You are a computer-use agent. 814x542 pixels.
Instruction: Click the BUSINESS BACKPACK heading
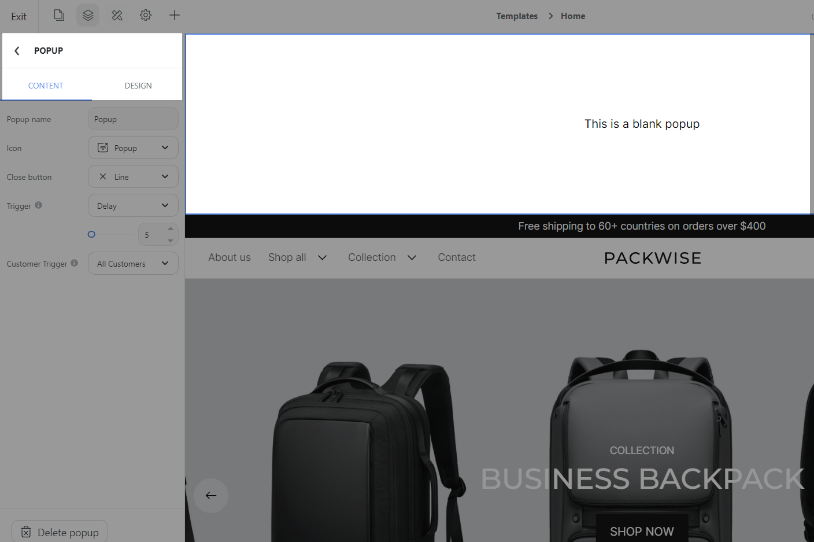click(642, 479)
